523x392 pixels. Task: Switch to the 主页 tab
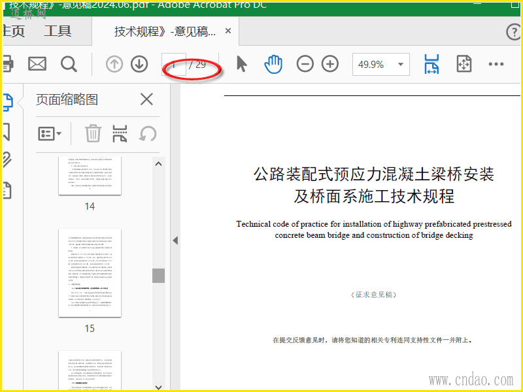pyautogui.click(x=14, y=31)
